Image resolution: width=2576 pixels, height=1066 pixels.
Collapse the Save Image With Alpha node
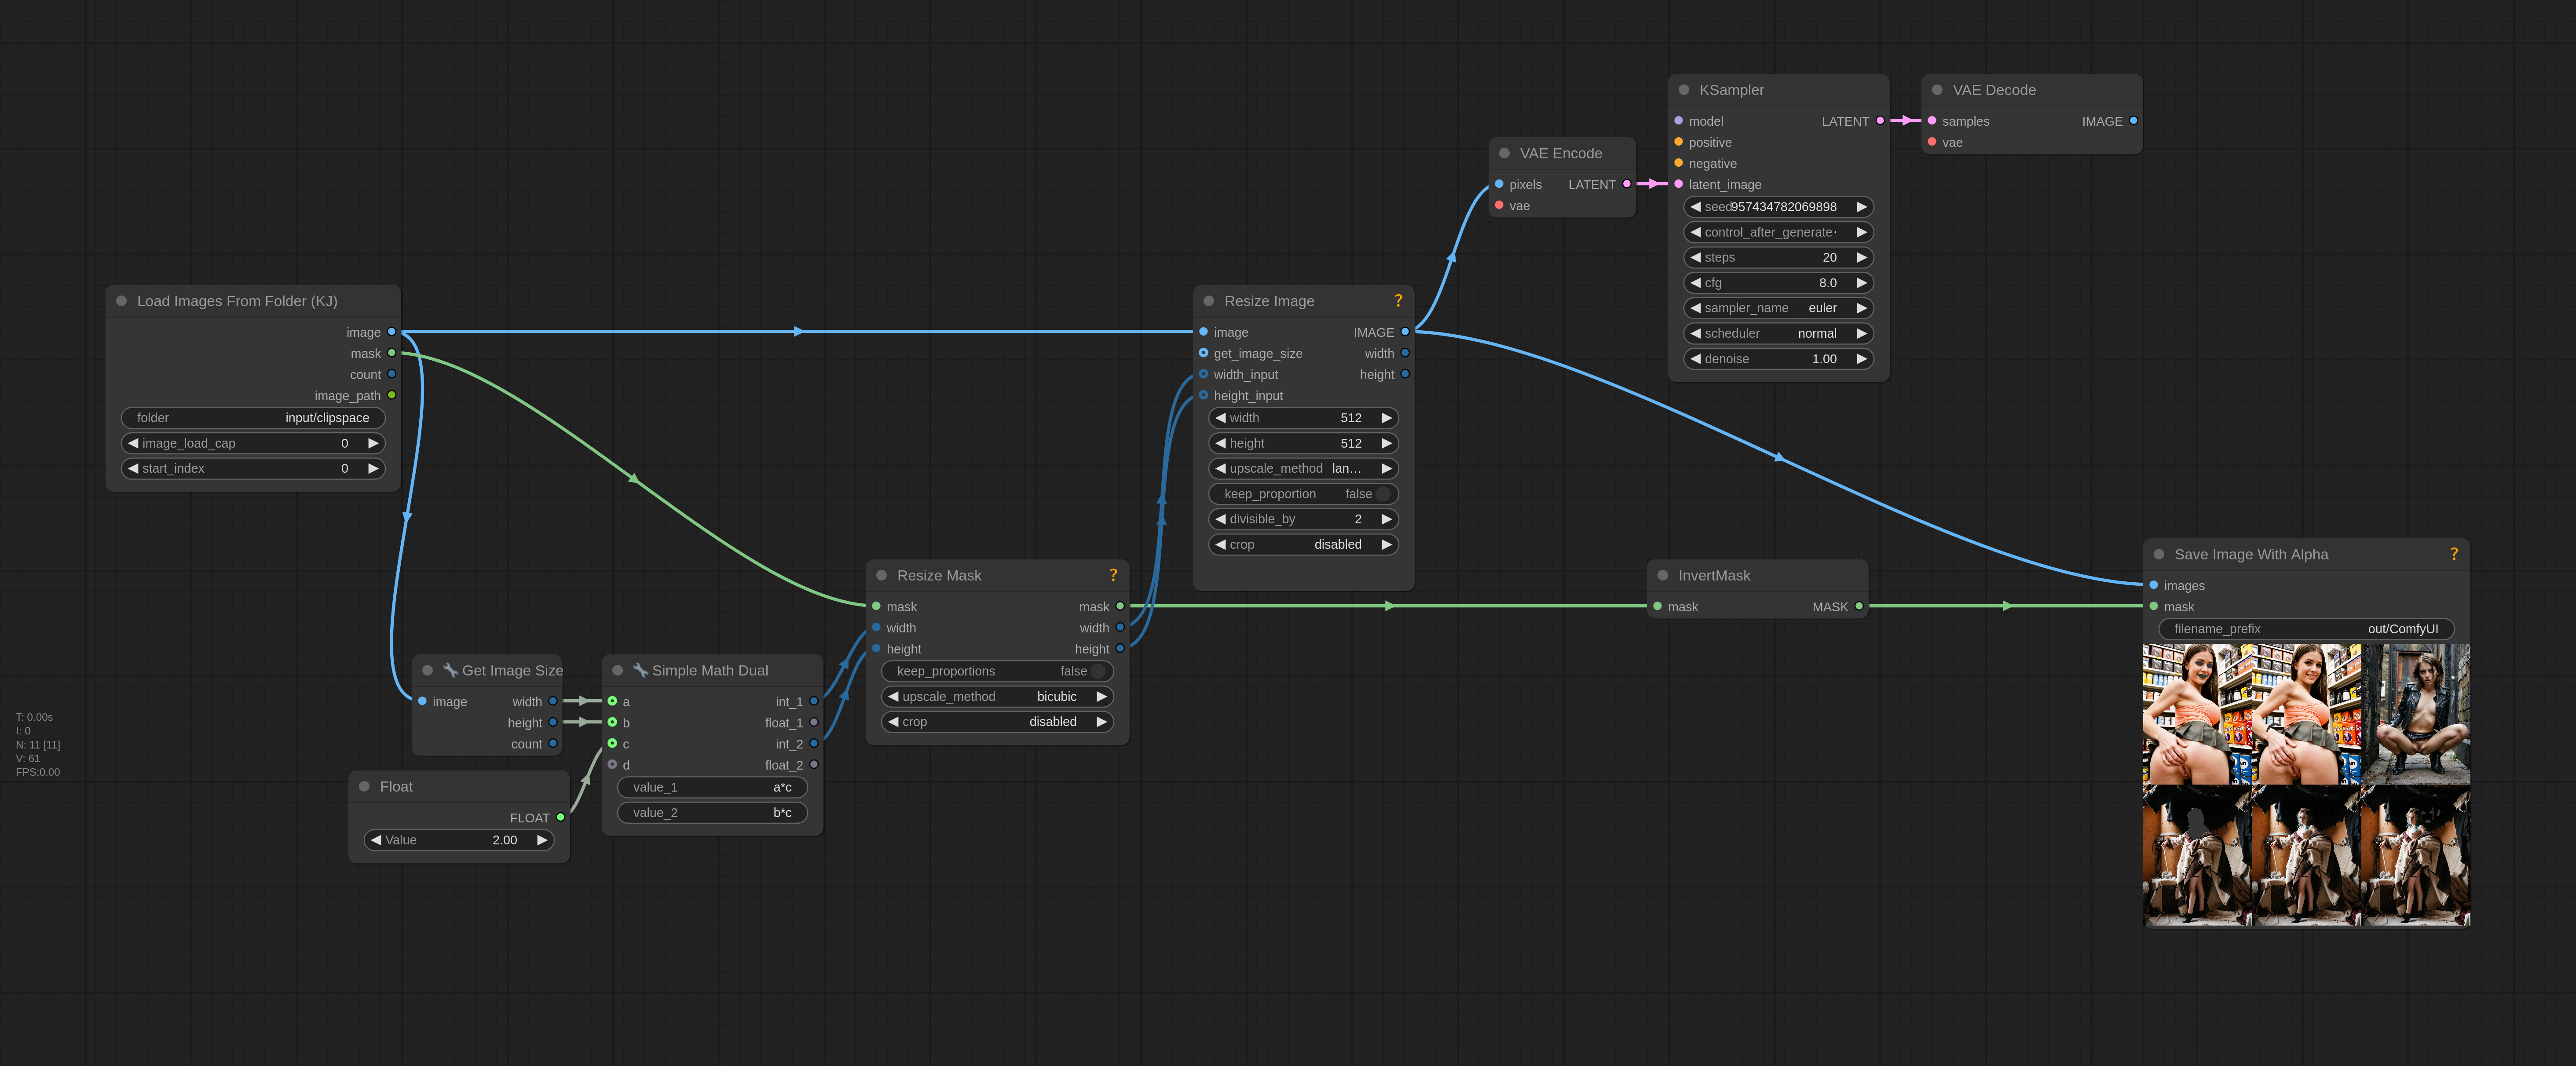tap(2158, 554)
